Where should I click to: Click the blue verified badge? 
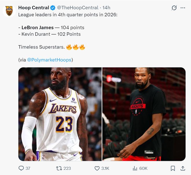coord(52,8)
